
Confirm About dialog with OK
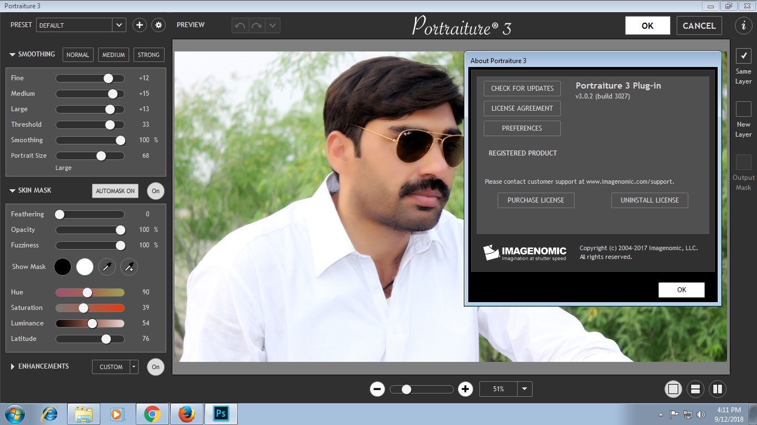coord(682,290)
